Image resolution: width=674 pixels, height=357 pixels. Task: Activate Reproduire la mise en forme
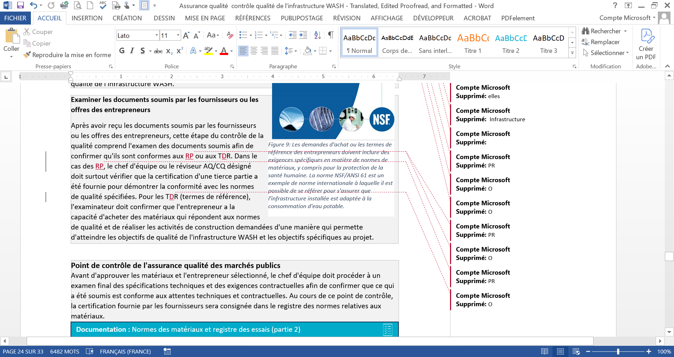coord(67,55)
